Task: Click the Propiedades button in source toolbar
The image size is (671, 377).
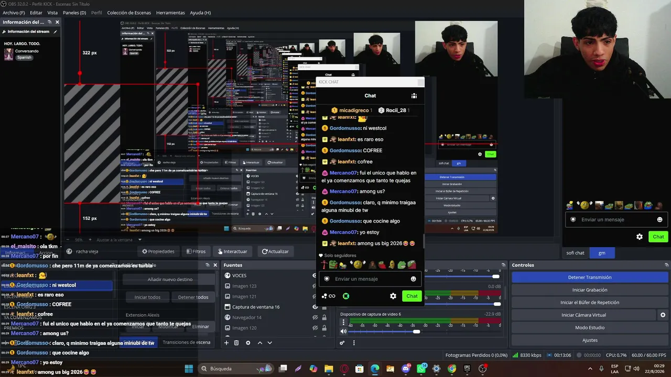Action: (158, 251)
